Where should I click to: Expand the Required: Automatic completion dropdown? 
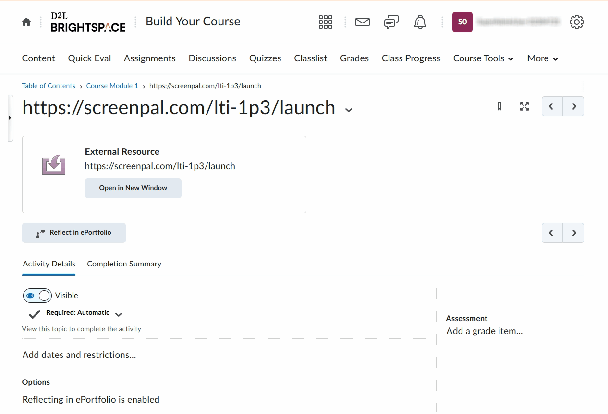(x=119, y=314)
